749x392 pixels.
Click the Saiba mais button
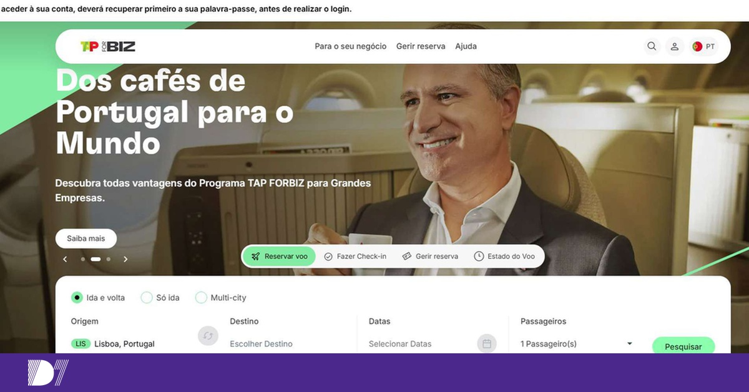point(86,238)
